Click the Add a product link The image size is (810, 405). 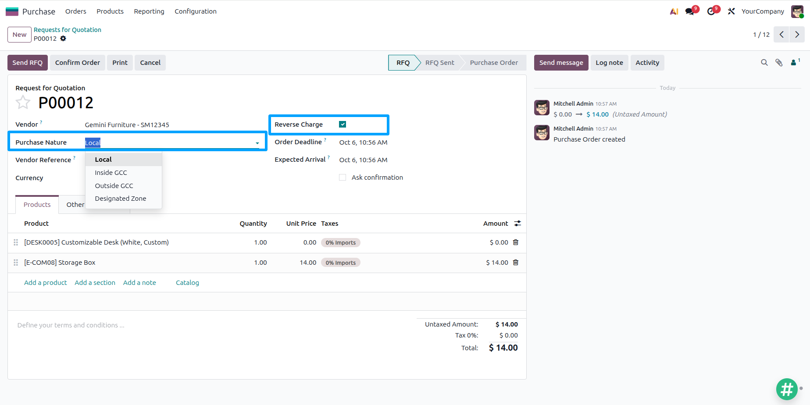point(46,283)
